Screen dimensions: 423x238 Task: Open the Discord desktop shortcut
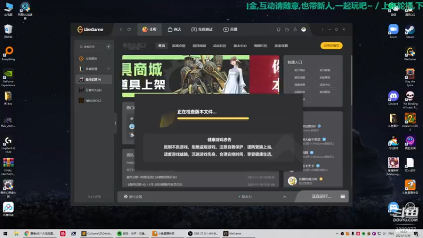(x=393, y=98)
